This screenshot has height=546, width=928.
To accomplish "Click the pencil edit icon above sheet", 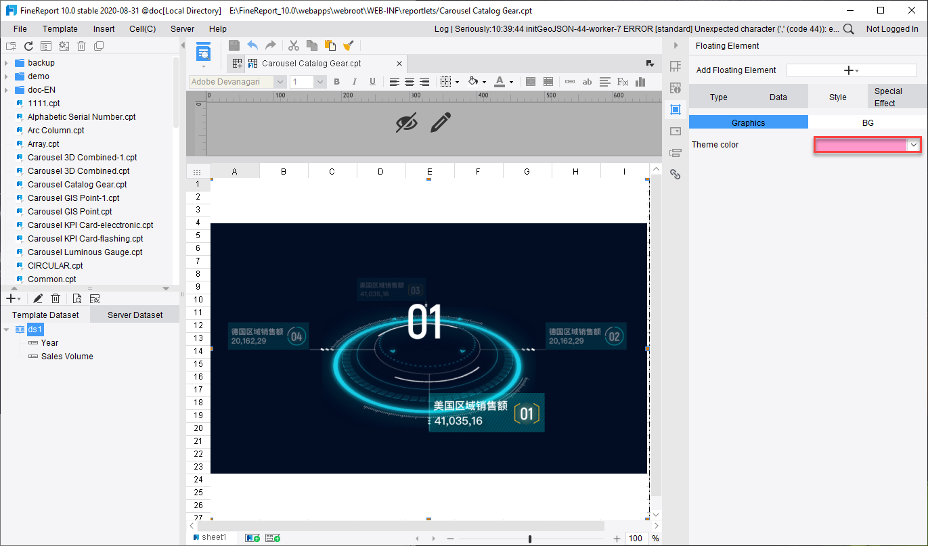I will coord(441,122).
